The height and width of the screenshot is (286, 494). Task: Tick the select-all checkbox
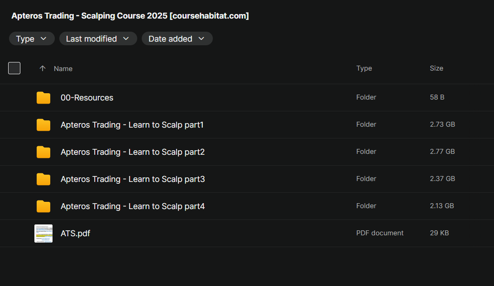14,68
